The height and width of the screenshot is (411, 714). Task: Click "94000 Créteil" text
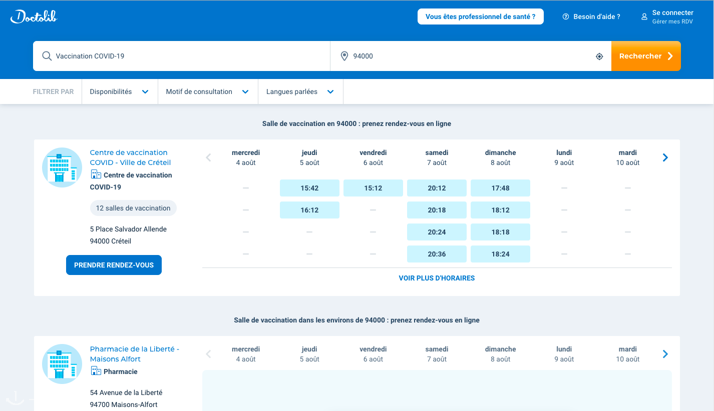(111, 241)
